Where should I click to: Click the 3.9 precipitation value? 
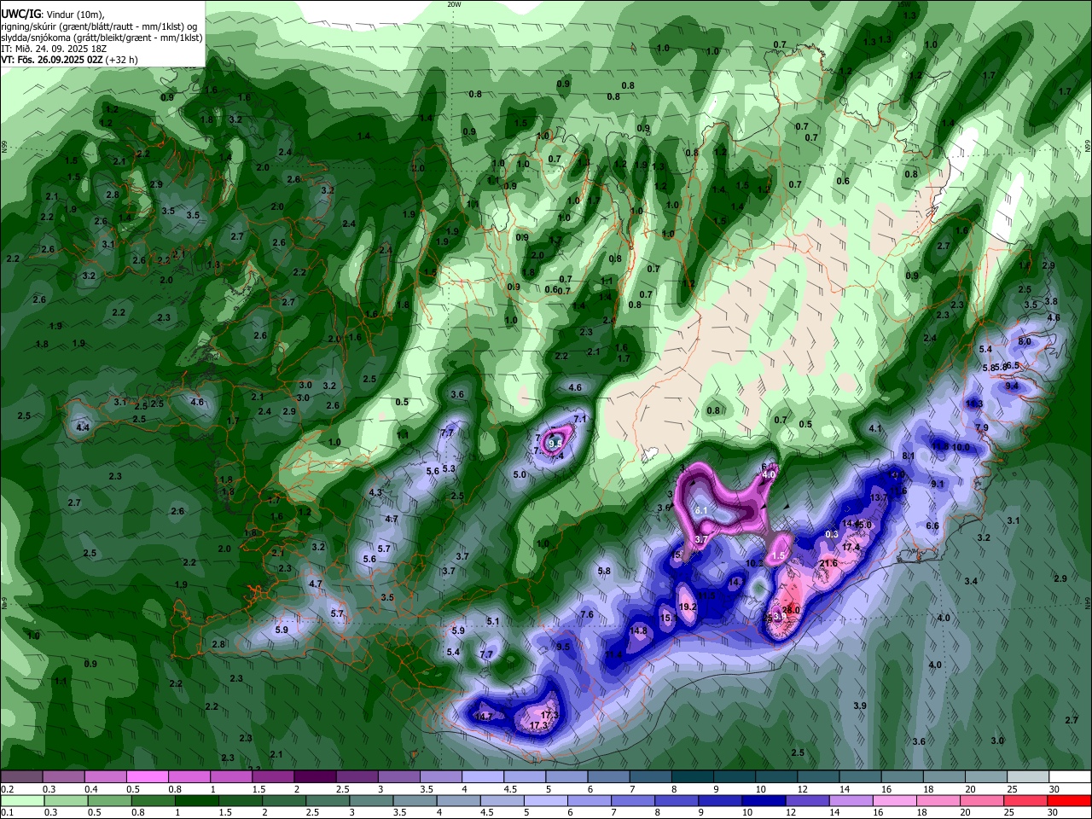coord(860,706)
